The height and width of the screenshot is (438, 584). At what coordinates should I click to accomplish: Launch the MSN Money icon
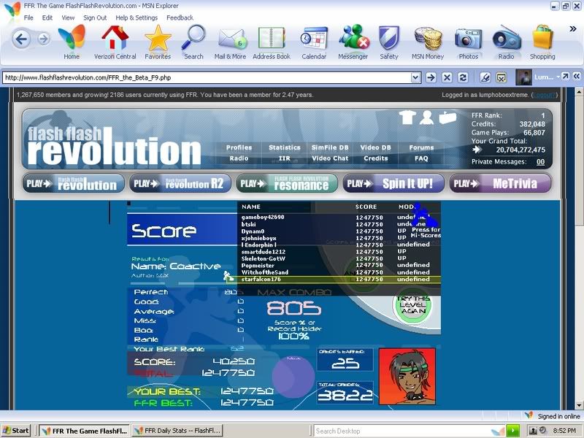[429, 41]
